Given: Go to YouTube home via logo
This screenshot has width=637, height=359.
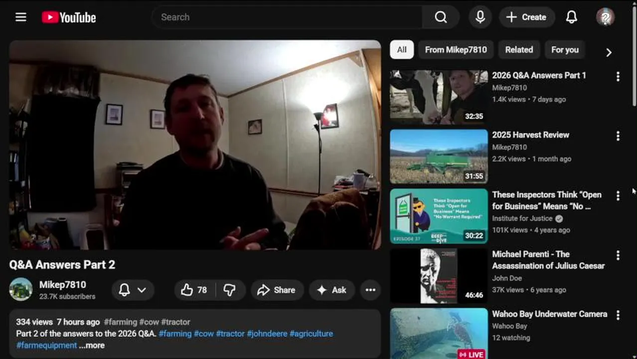Looking at the screenshot, I should 69,17.
